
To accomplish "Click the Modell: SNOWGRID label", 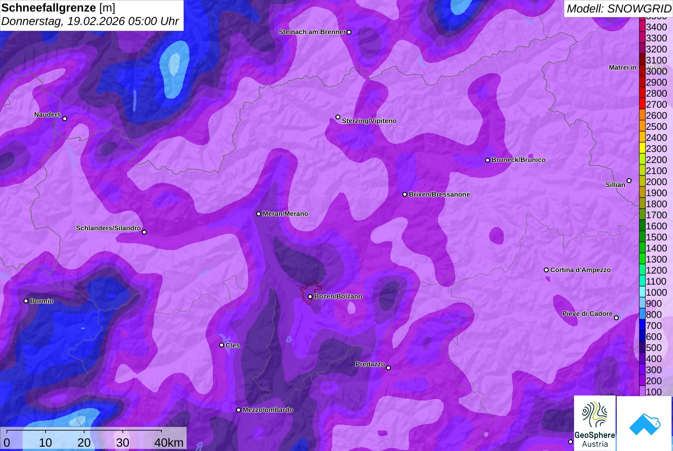I will (619, 9).
